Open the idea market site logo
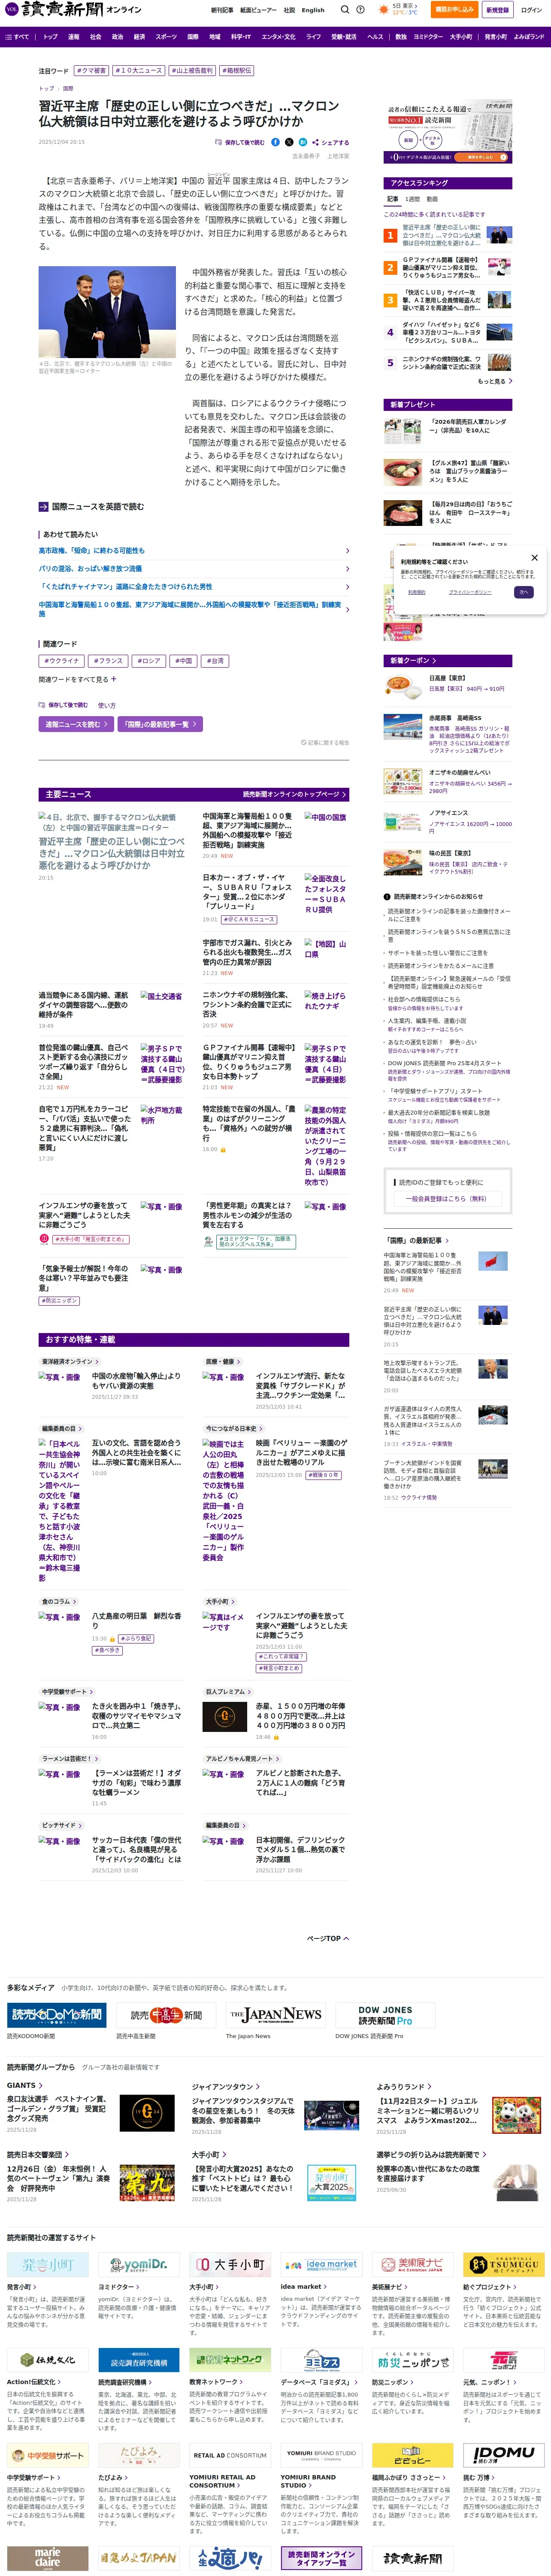 tap(321, 2265)
